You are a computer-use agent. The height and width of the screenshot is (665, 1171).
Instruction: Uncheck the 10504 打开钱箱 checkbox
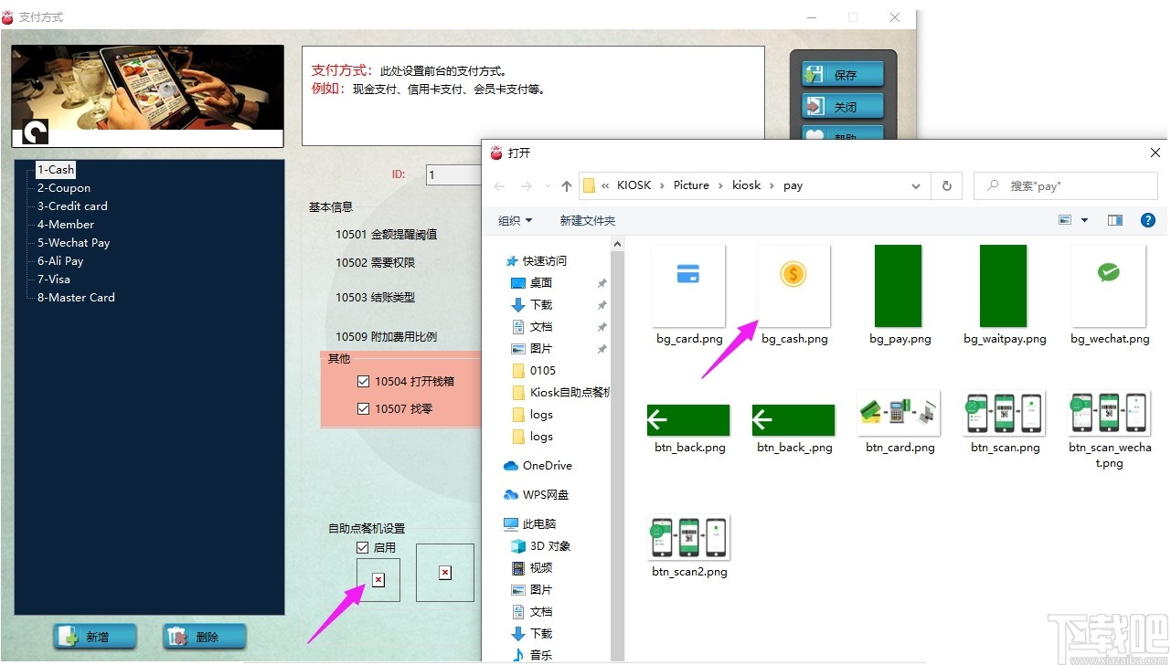coord(363,382)
